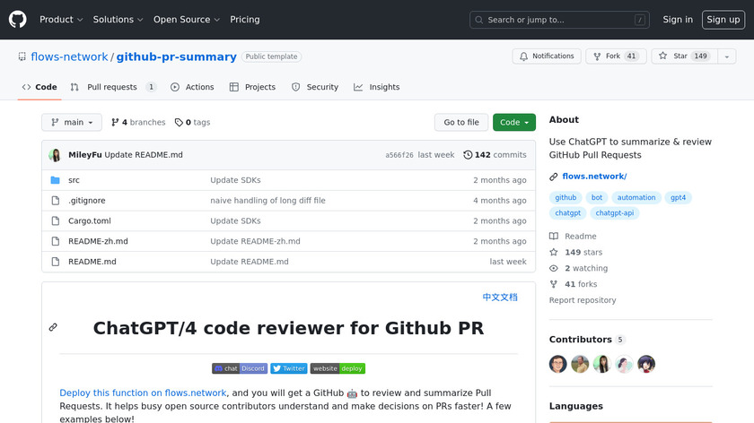Click the Sign up button
754x423 pixels.
tap(723, 20)
